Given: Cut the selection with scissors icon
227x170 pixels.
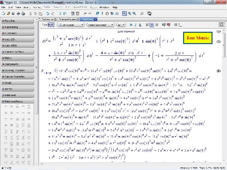Looking at the screenshot, I should [30, 14].
